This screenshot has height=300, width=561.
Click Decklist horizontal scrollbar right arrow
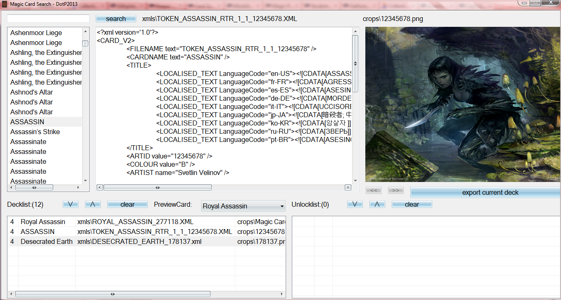282,294
